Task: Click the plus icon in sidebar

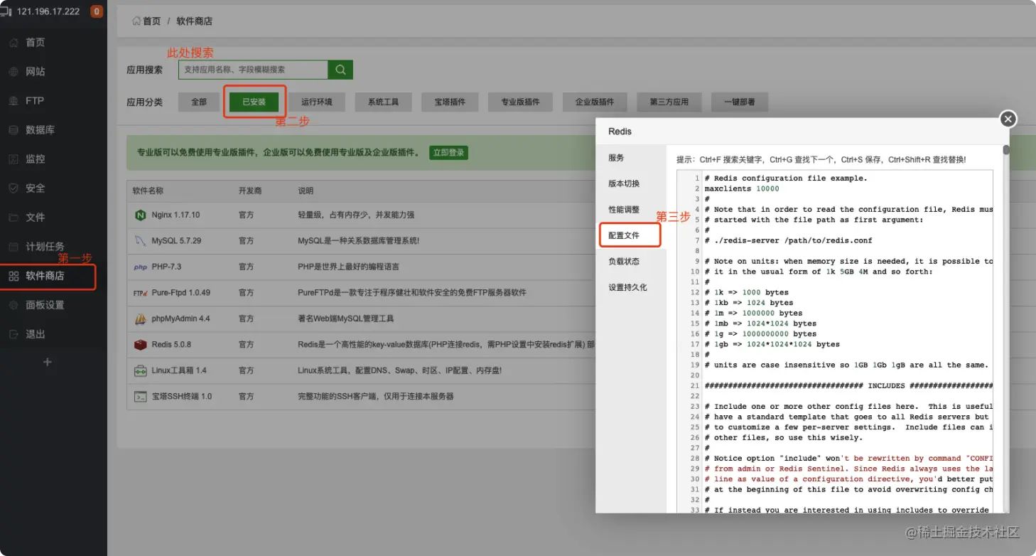Action: (x=48, y=362)
